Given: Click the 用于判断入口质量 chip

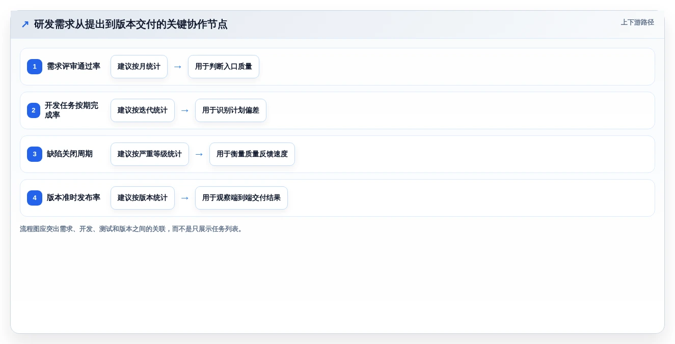Looking at the screenshot, I should point(224,67).
